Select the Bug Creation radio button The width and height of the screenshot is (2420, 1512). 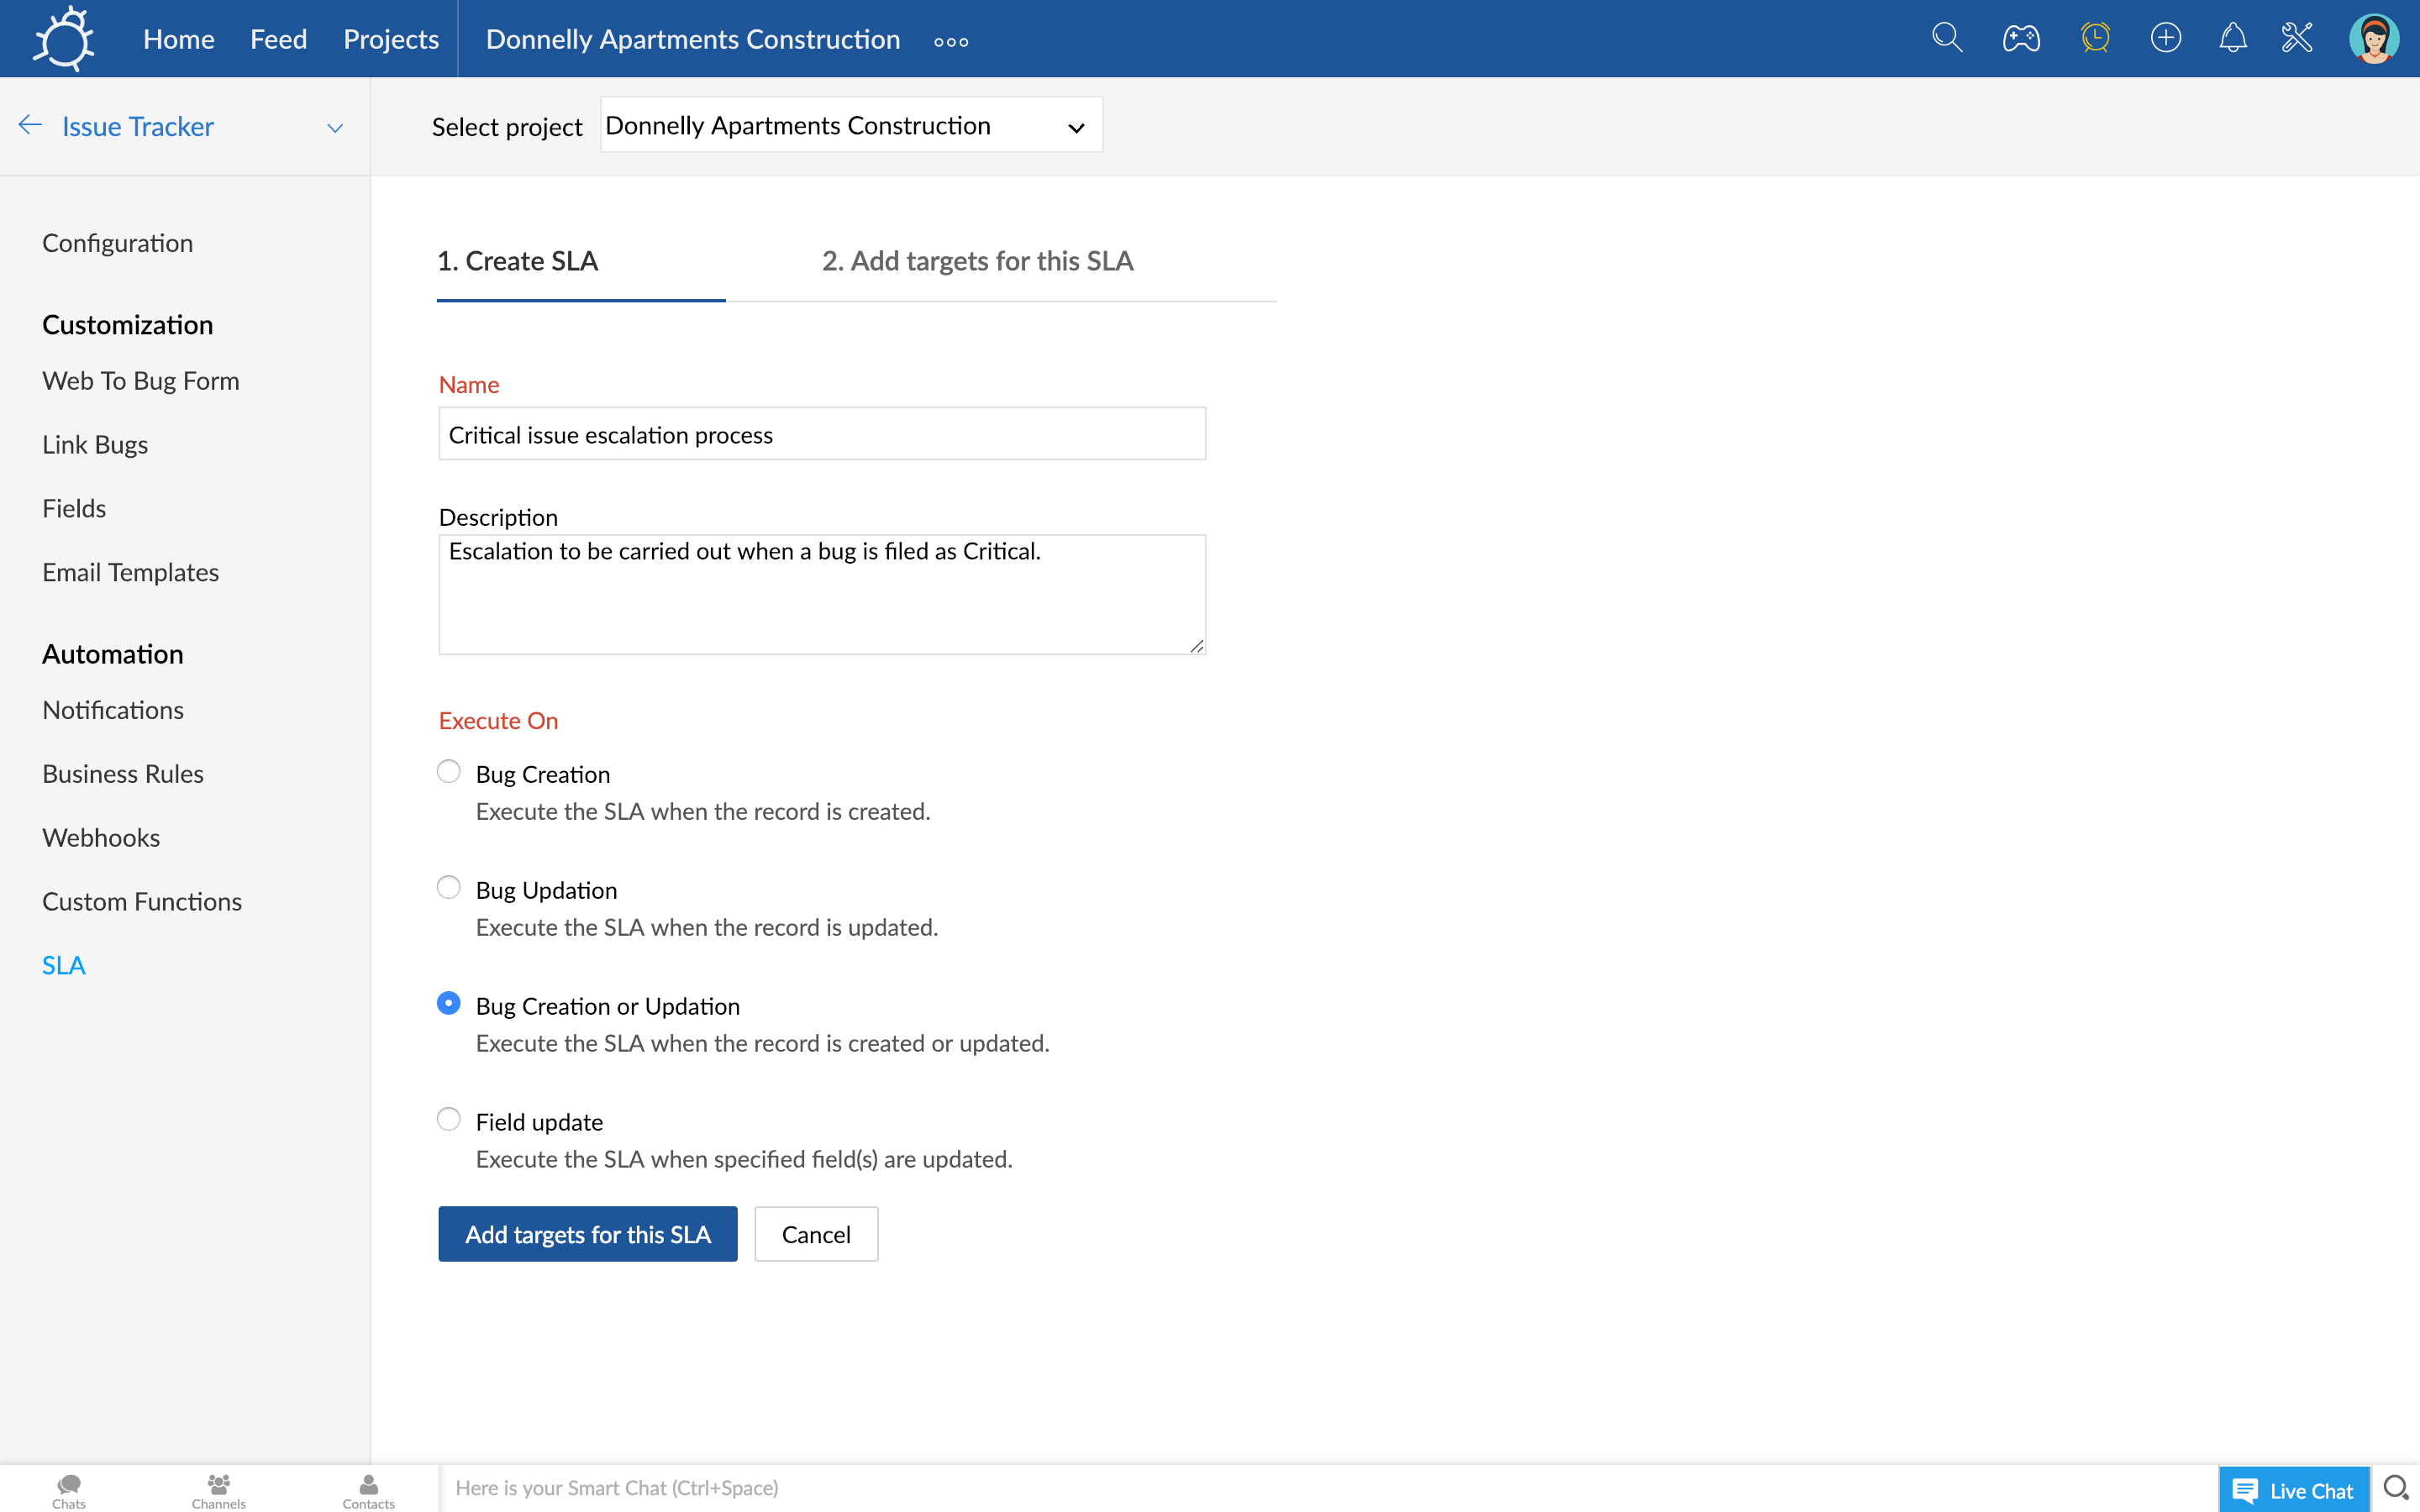click(448, 770)
